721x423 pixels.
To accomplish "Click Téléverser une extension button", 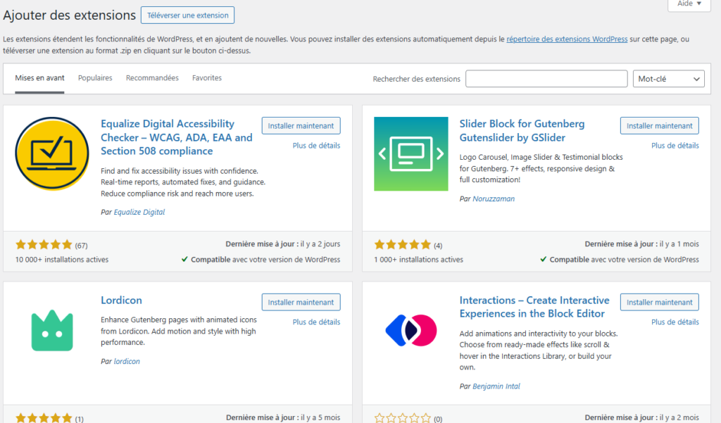I will click(187, 15).
